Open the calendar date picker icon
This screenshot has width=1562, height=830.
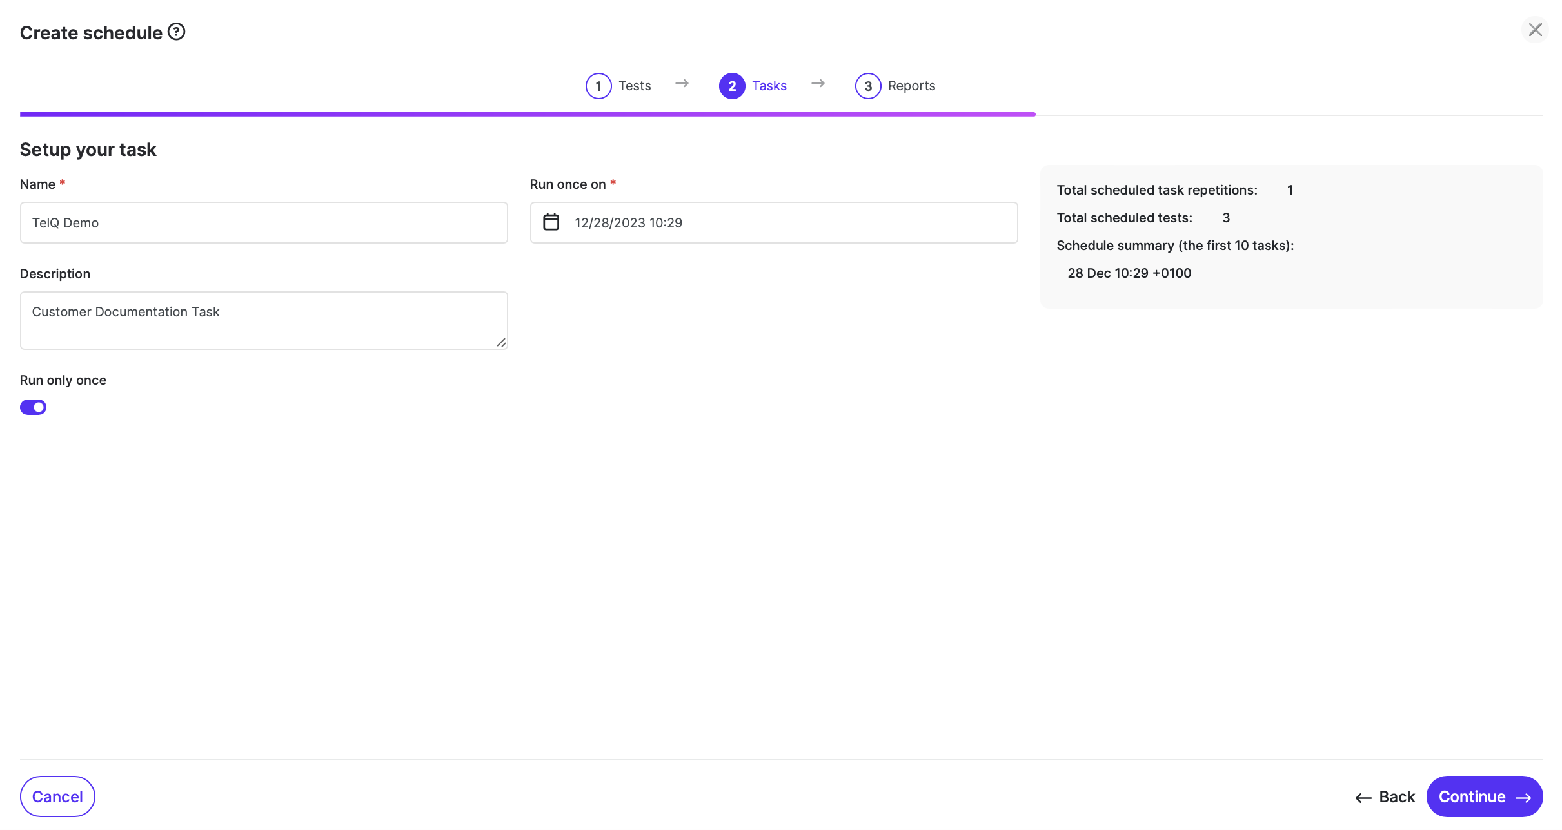coord(551,222)
